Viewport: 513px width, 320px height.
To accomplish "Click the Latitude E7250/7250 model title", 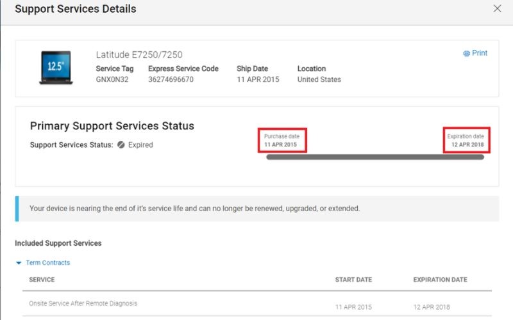I will tap(139, 55).
